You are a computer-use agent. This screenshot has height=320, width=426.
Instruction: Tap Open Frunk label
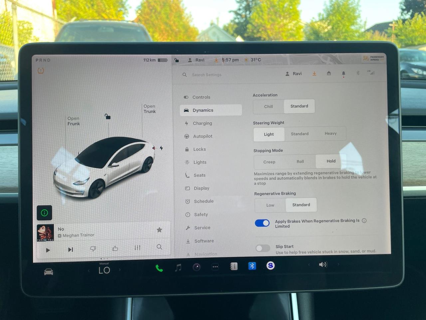74,121
